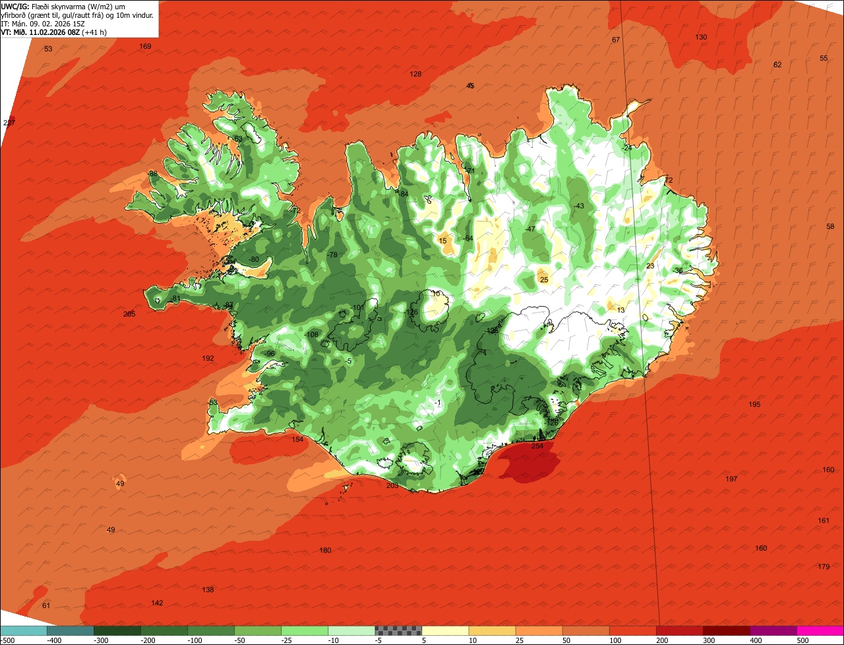Click the map value -47 in the northeast interior

pos(529,229)
